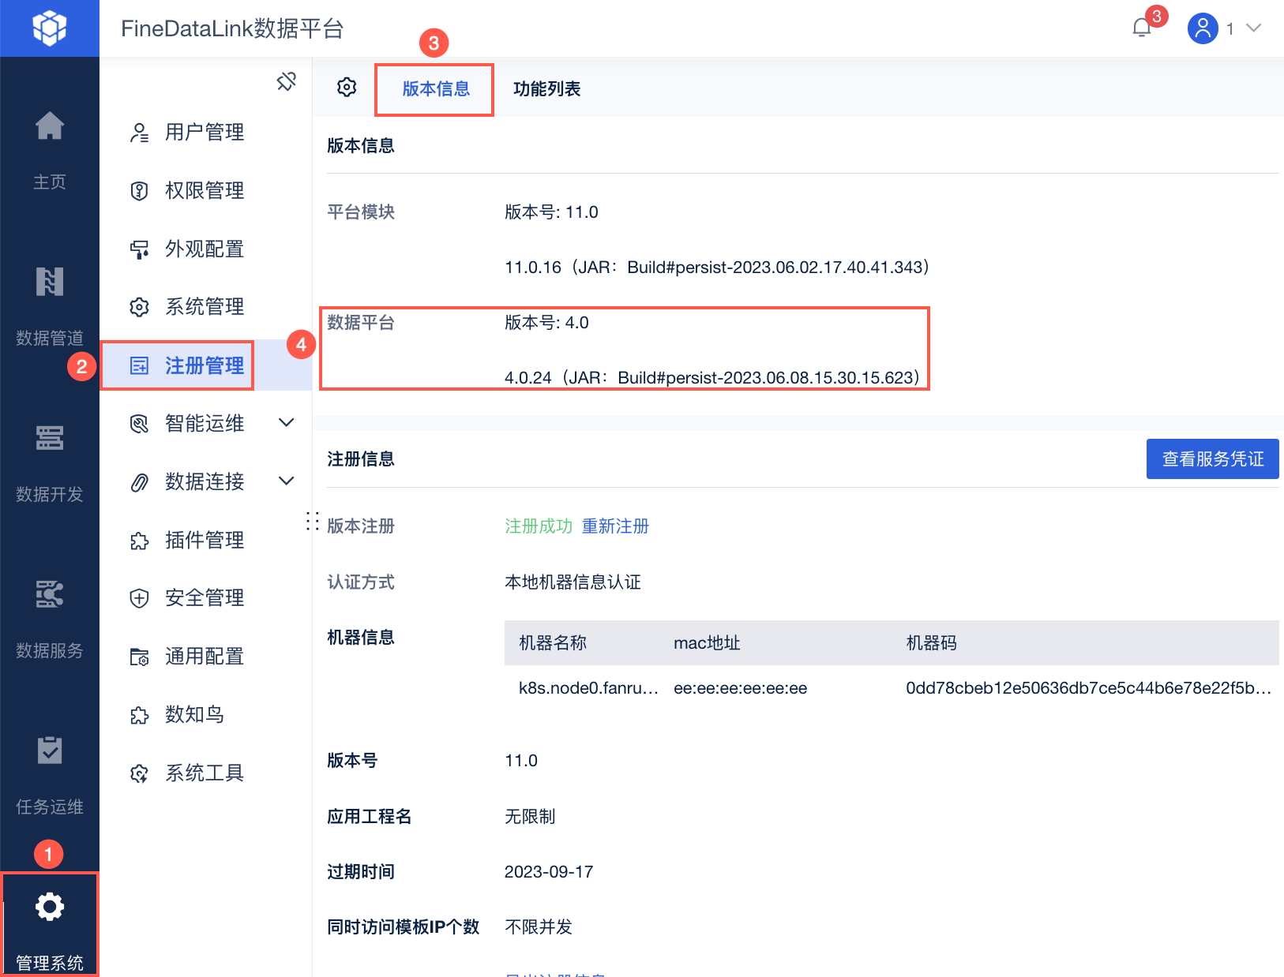Image resolution: width=1284 pixels, height=977 pixels.
Task: Click the machine code starting 0dd78cbeb12e
Action: coord(1089,688)
